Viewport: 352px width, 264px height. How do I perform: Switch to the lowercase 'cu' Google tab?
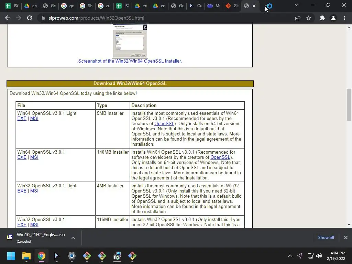(x=104, y=6)
